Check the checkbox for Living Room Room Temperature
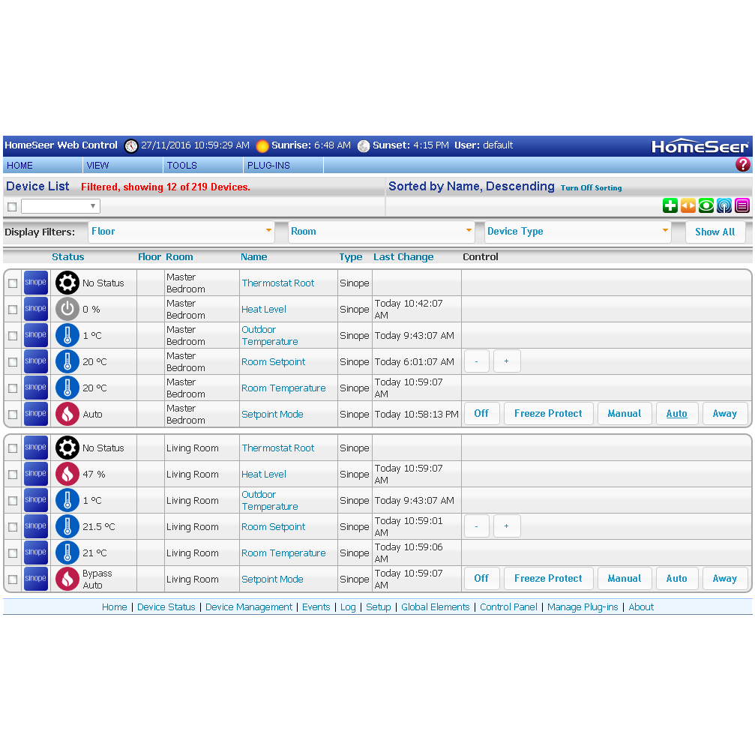Screen dimensions: 755x755 tap(11, 553)
